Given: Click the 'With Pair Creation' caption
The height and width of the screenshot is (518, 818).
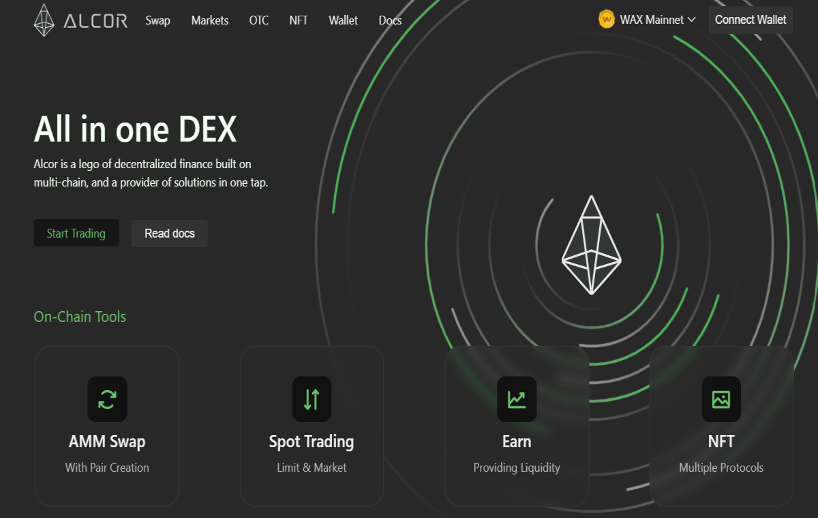Looking at the screenshot, I should click(x=107, y=468).
